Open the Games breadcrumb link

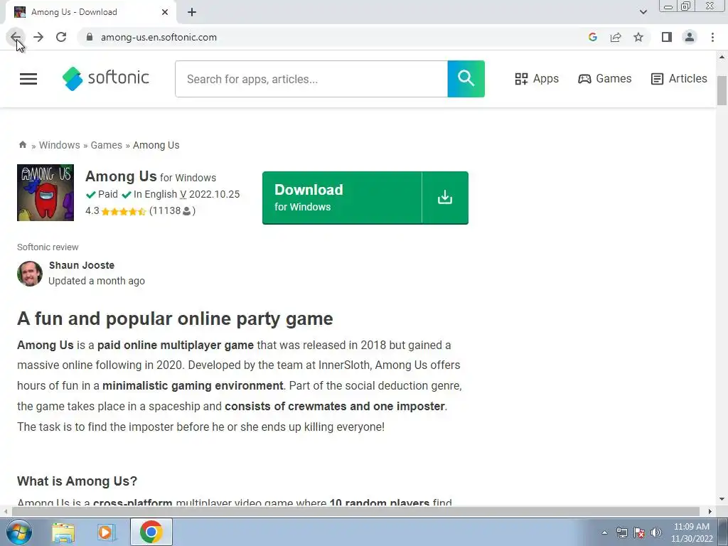pyautogui.click(x=107, y=145)
